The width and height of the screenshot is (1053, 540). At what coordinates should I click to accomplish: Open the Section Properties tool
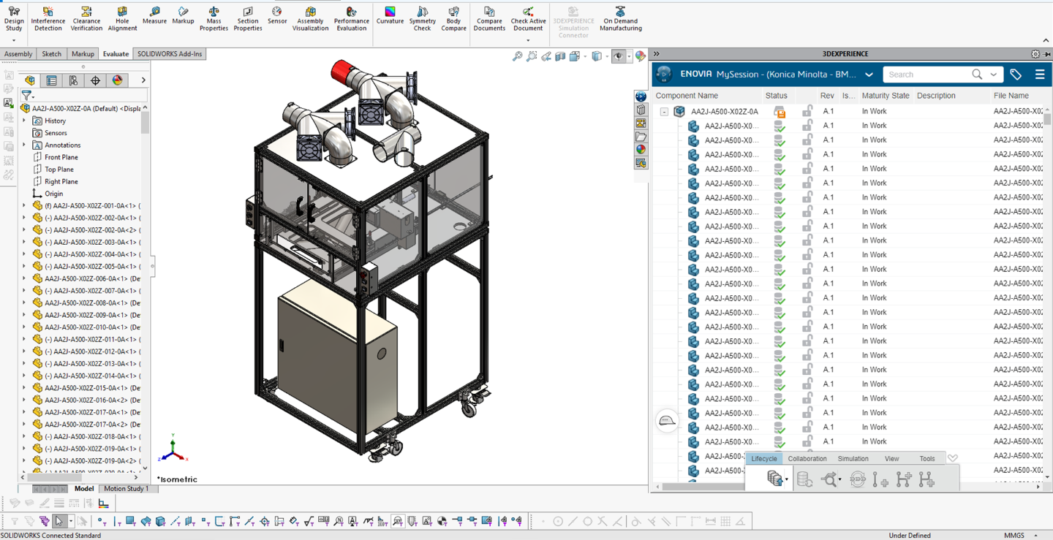click(x=247, y=18)
